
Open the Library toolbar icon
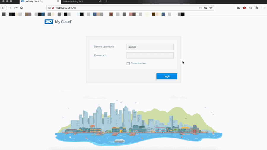[x=239, y=8]
